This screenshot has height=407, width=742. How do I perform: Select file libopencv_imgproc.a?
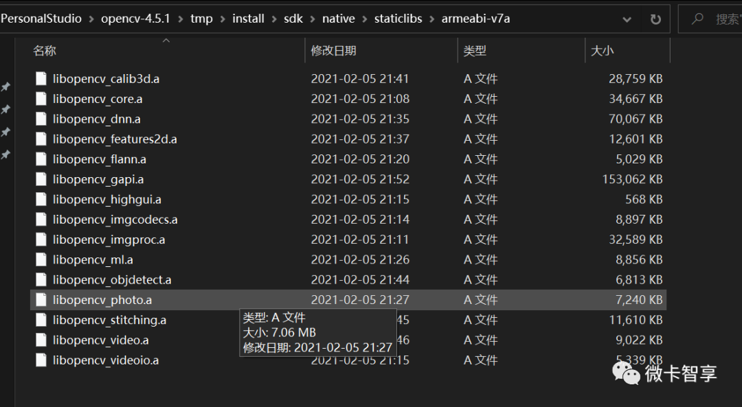109,239
